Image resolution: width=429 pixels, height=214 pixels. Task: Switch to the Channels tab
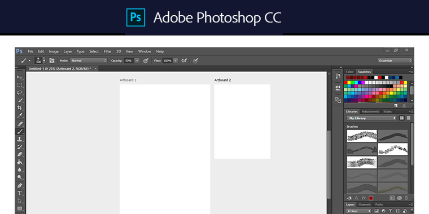coord(365,204)
